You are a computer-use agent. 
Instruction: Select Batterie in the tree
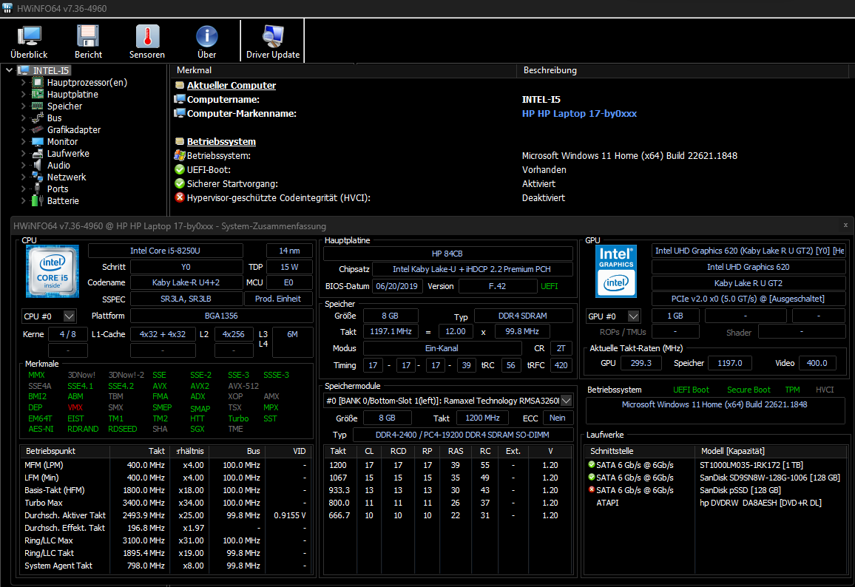click(x=63, y=200)
